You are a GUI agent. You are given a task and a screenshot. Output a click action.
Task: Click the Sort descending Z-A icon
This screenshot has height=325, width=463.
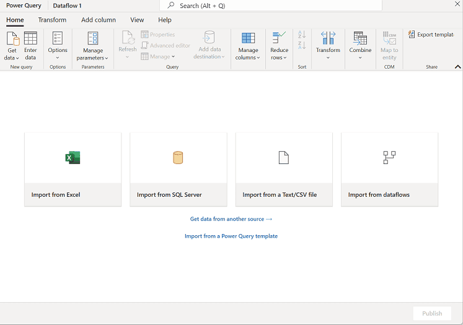coord(302,45)
